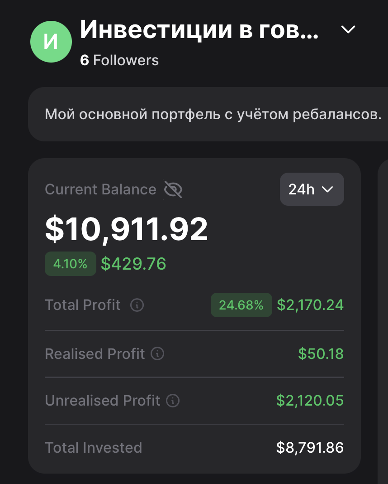
Task: Click the $50.18 realised profit value
Action: point(321,353)
